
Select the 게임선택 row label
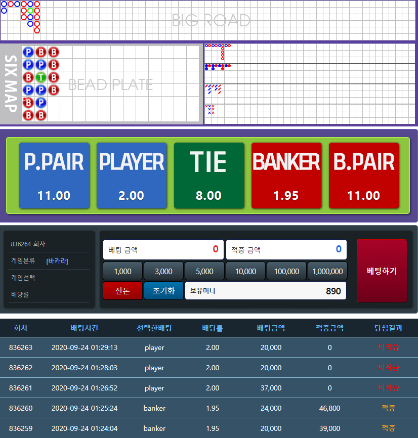click(x=23, y=278)
